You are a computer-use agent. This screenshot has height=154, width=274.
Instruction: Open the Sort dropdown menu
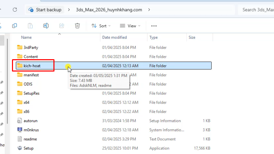click(x=101, y=26)
